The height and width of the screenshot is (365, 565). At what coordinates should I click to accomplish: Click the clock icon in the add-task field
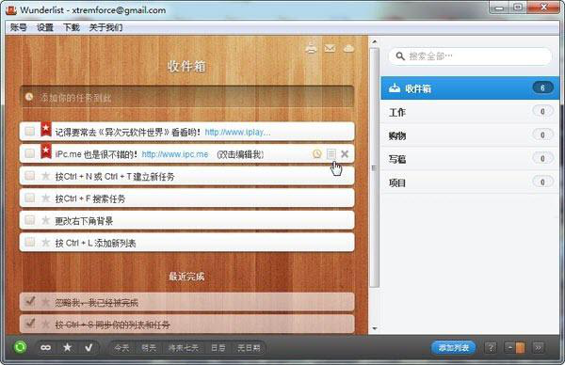coord(29,97)
